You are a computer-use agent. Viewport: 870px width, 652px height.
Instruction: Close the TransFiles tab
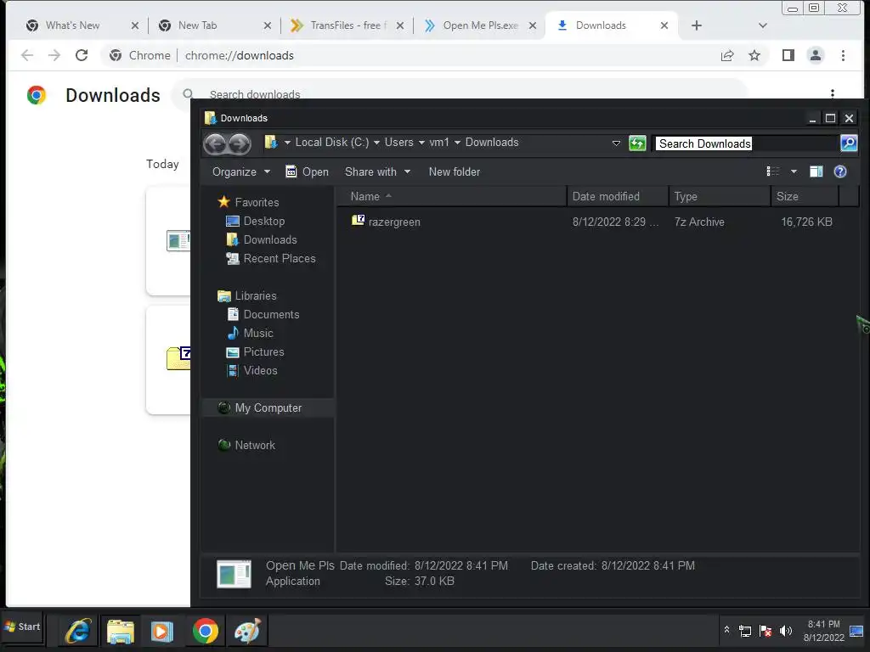tap(400, 25)
